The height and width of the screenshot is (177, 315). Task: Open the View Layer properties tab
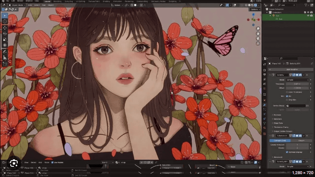click(264, 79)
